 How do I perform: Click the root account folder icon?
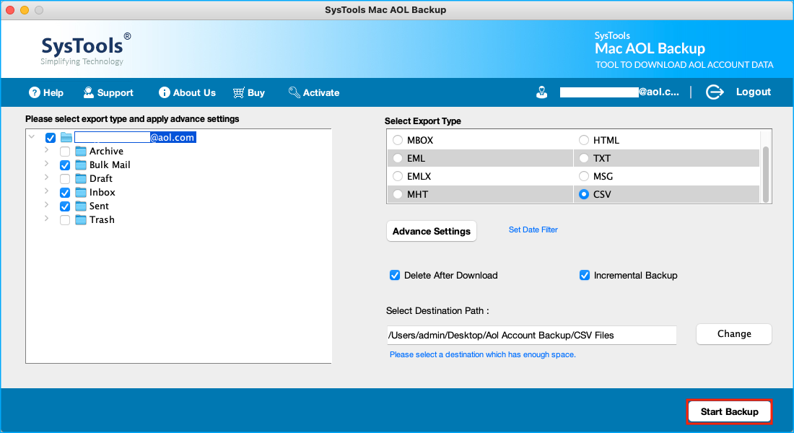[x=66, y=137]
